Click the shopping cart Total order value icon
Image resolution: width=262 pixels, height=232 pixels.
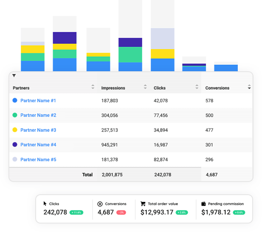[x=143, y=204]
